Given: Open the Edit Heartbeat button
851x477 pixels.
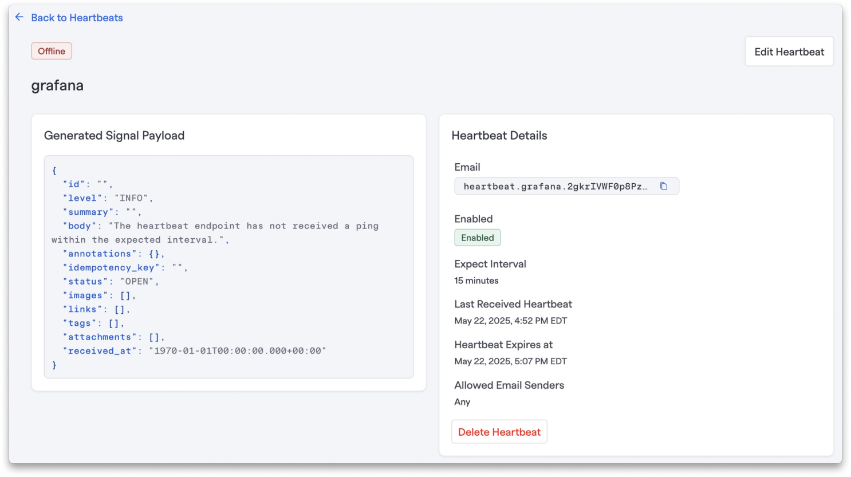Looking at the screenshot, I should tap(789, 52).
